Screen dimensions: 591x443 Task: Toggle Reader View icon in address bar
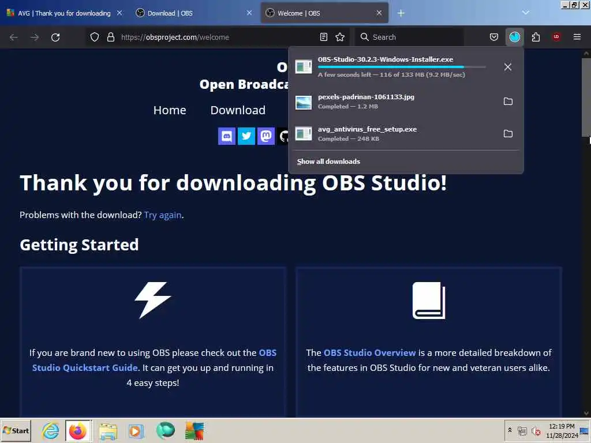coord(323,37)
